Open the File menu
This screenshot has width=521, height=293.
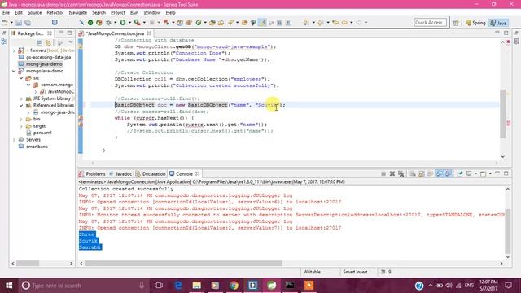(6, 13)
